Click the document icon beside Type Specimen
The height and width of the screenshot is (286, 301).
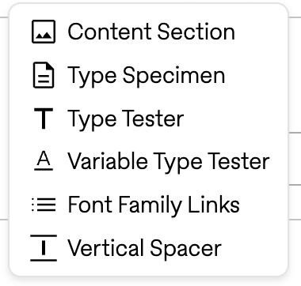[x=44, y=75]
